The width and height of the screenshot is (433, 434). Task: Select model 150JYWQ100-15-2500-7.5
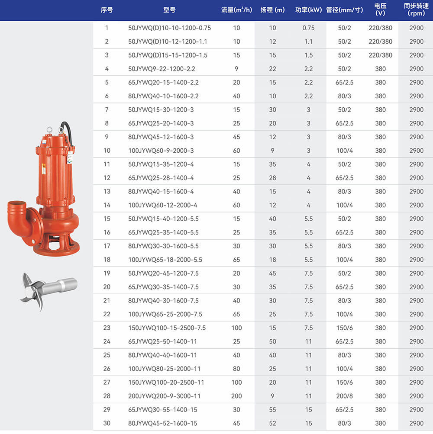pos(167,328)
